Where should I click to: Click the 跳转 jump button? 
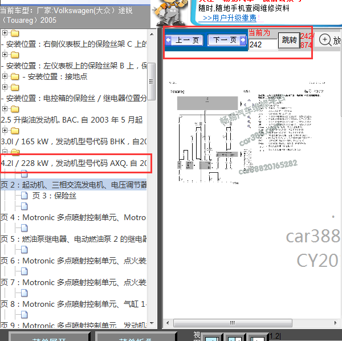pyautogui.click(x=289, y=40)
